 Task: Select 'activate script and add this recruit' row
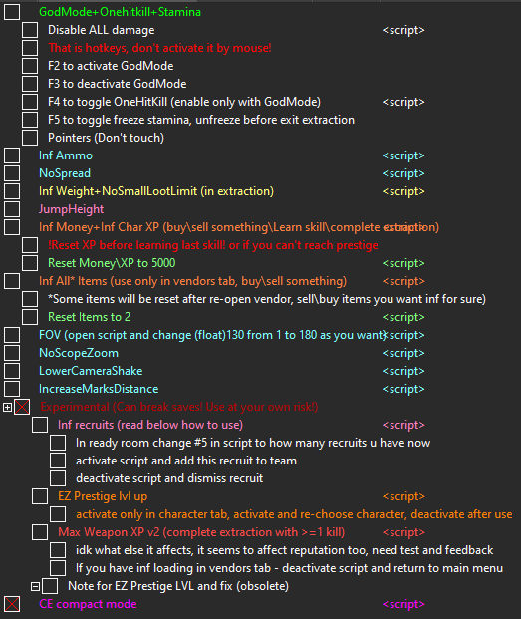click(x=186, y=461)
